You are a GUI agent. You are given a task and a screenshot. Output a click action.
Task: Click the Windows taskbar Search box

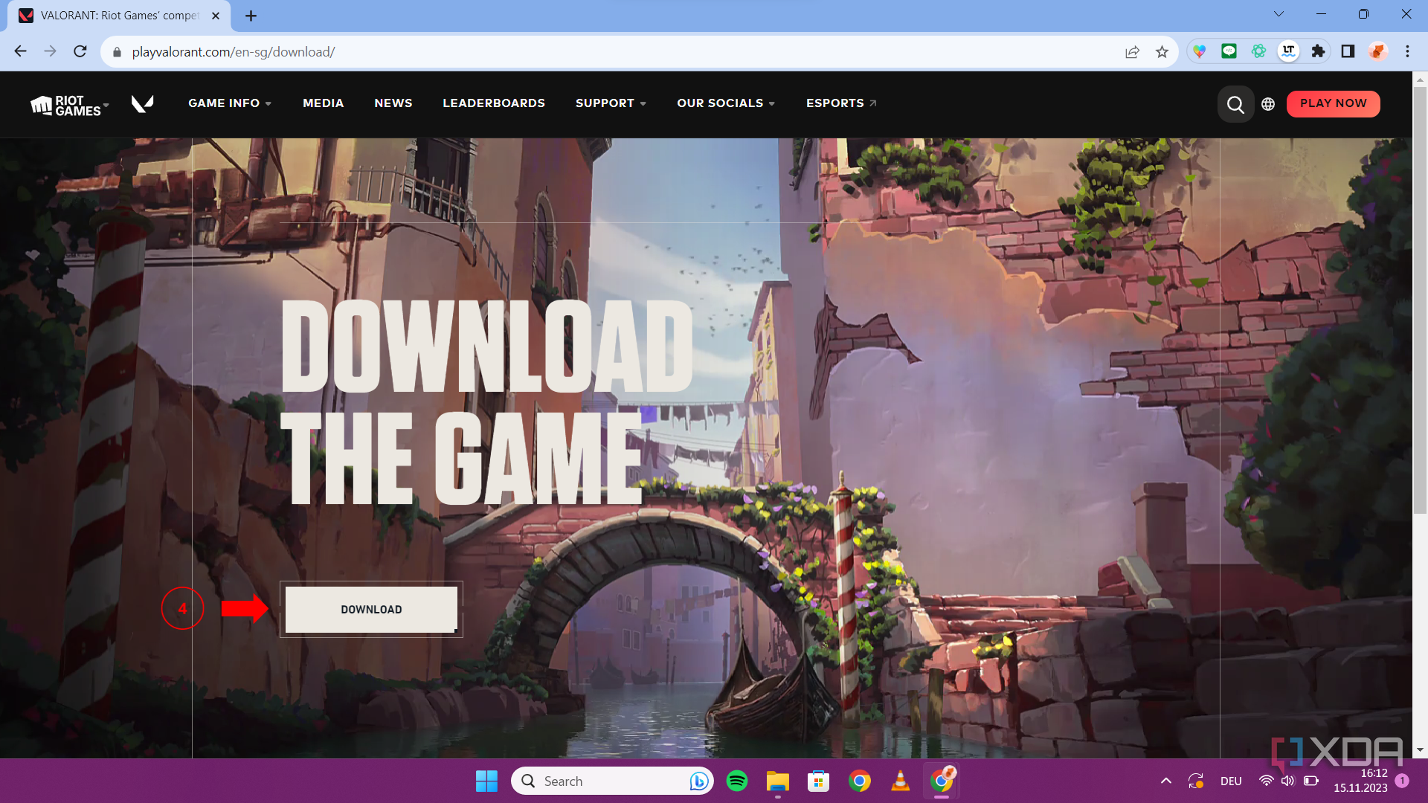611,781
